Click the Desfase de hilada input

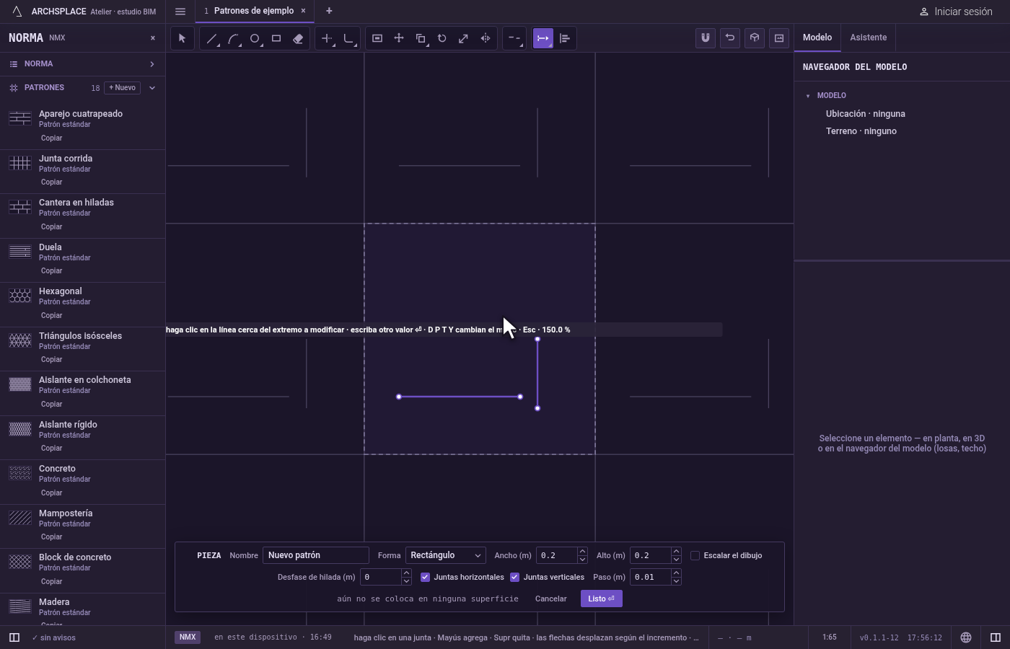point(380,577)
